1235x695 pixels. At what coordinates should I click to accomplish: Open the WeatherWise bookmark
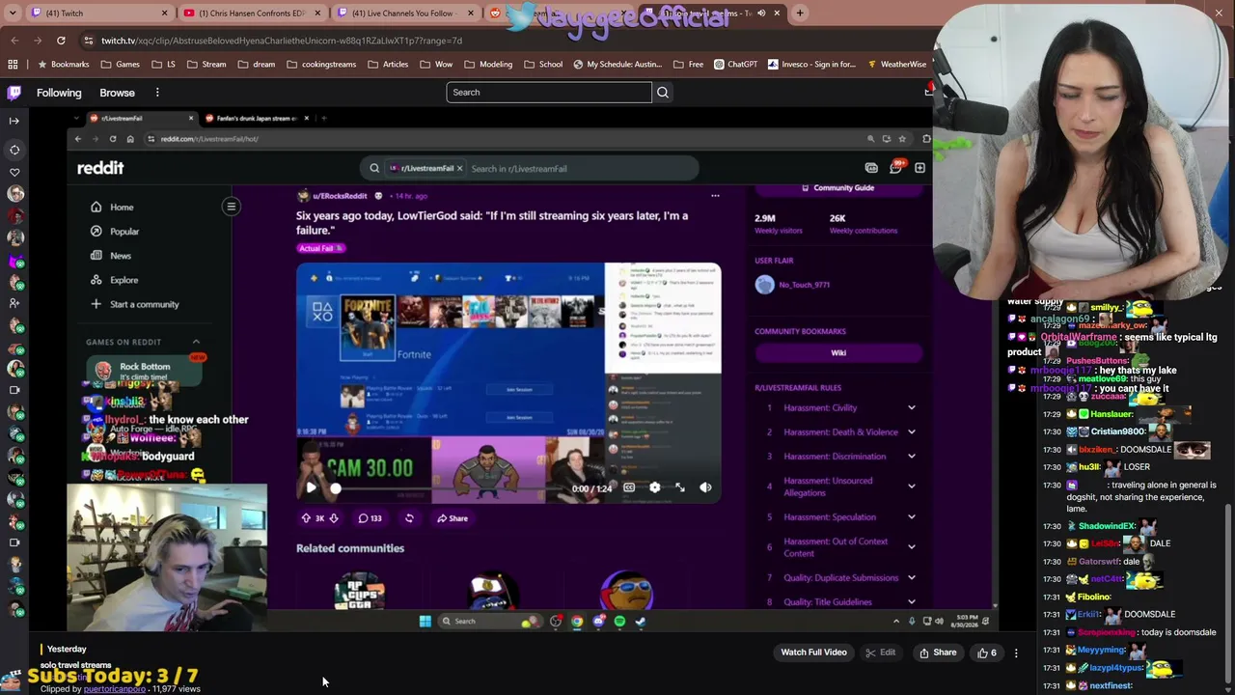(897, 65)
